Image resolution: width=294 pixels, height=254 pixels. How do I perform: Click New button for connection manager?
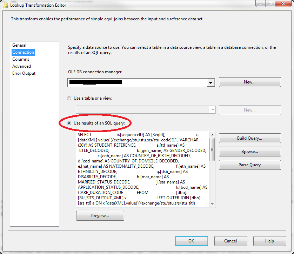(249, 82)
